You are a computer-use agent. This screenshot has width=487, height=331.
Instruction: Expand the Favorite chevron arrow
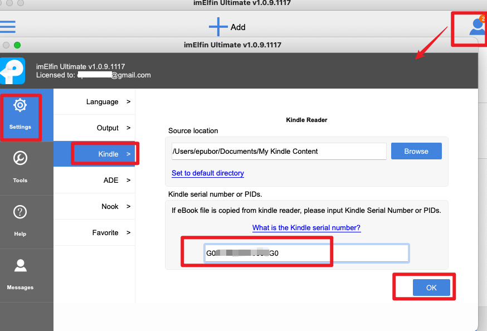(128, 232)
